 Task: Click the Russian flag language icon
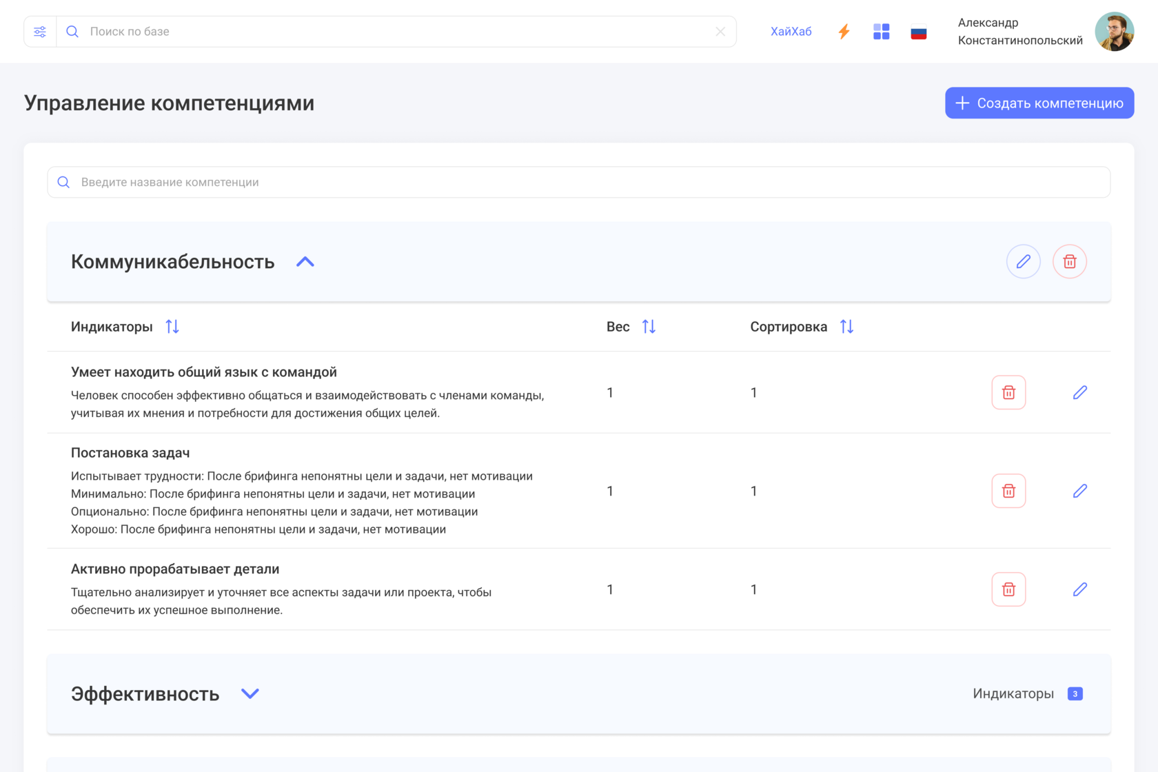click(918, 32)
